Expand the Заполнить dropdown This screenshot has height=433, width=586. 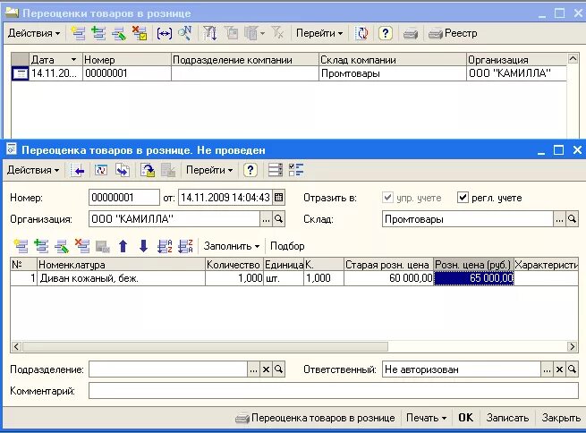[x=232, y=246]
